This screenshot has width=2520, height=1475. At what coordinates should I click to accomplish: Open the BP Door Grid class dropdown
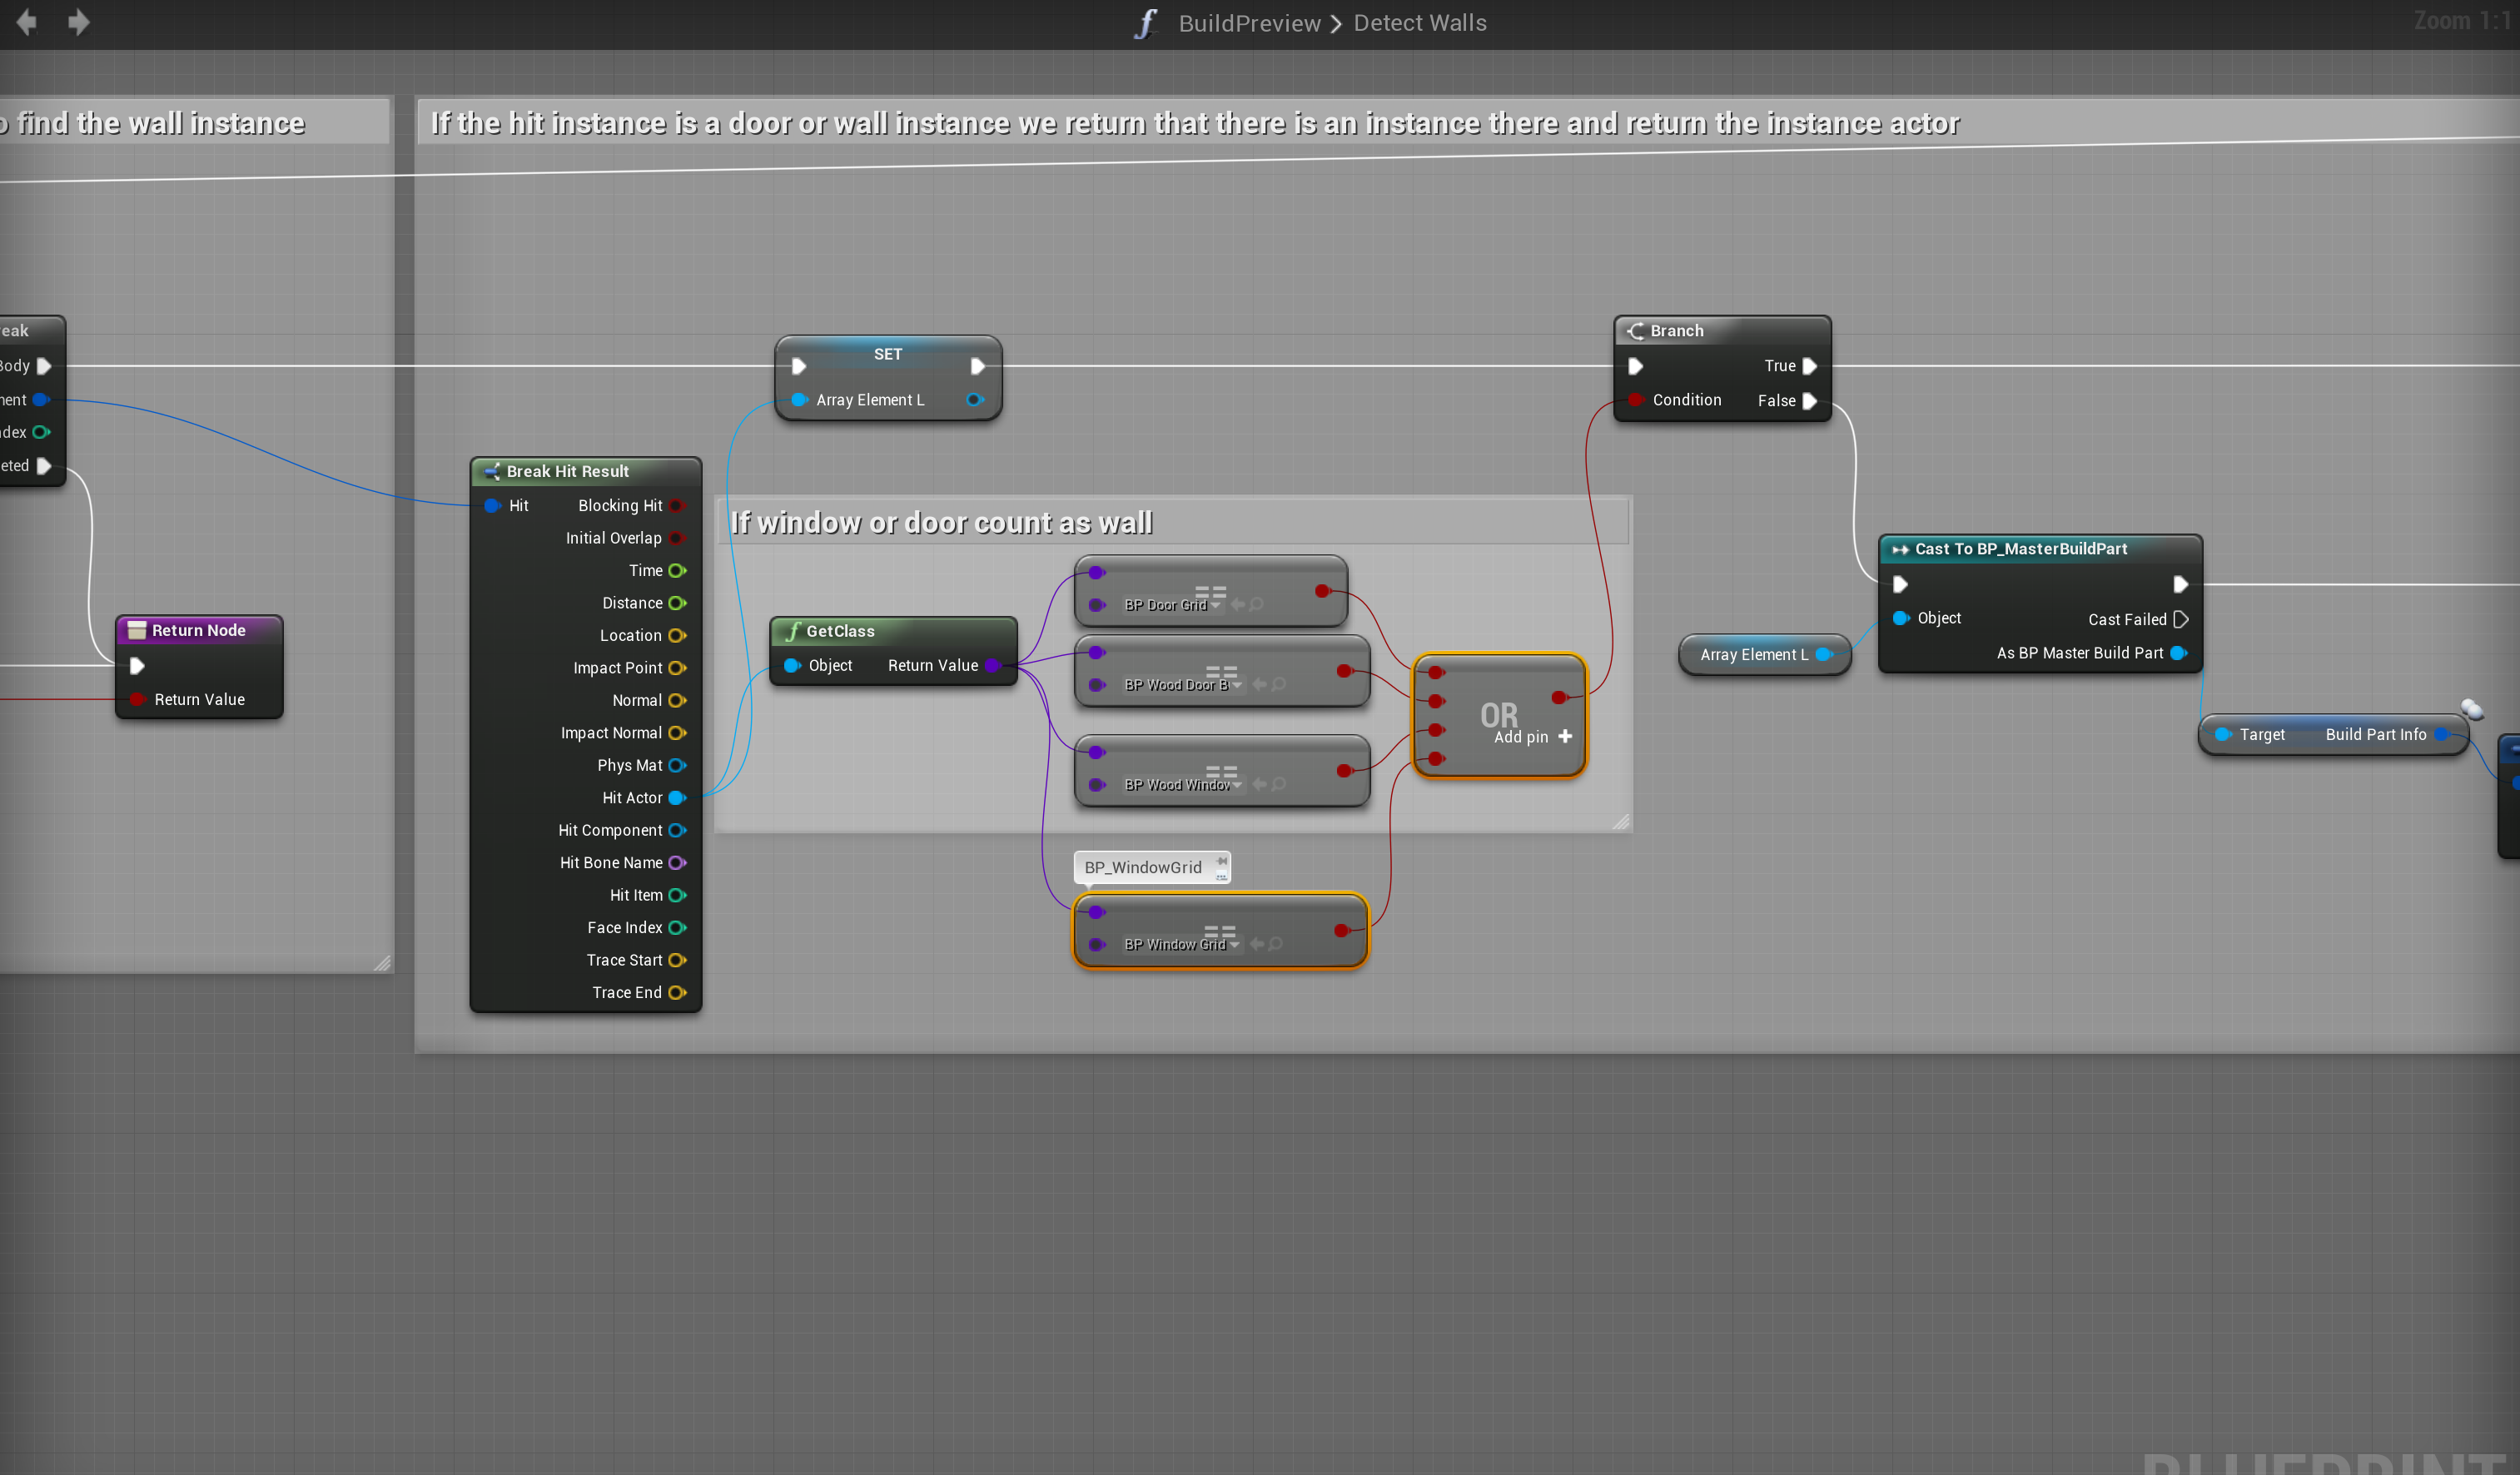click(x=1216, y=606)
